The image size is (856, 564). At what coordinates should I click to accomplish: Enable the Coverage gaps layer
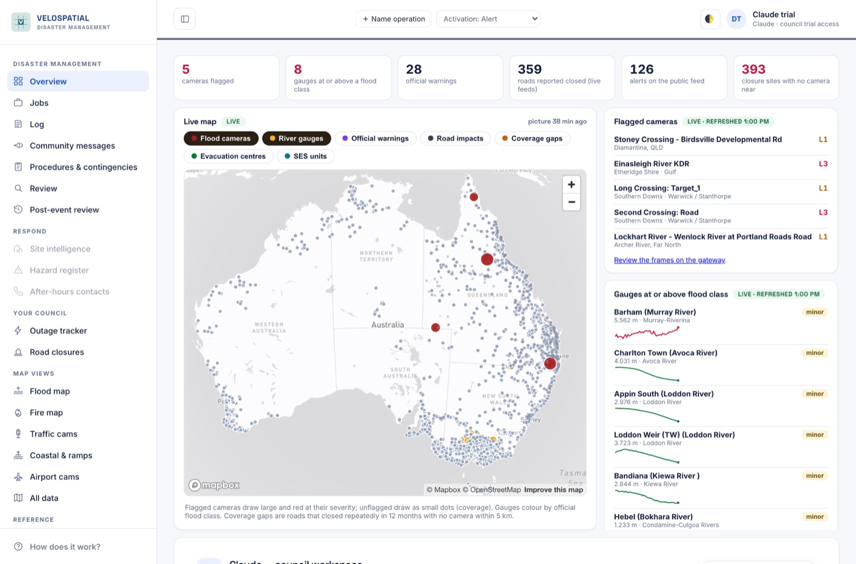[x=532, y=138]
